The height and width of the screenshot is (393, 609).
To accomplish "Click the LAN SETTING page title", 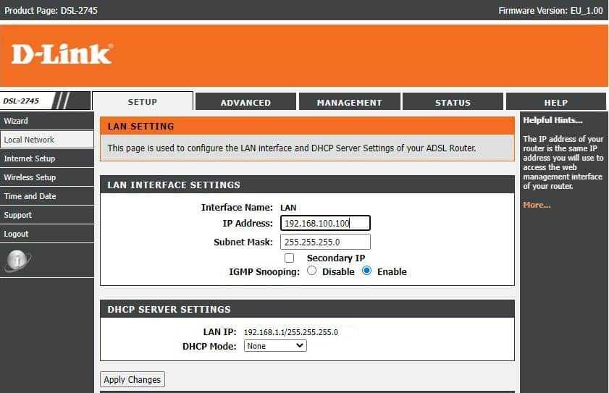I will (140, 126).
